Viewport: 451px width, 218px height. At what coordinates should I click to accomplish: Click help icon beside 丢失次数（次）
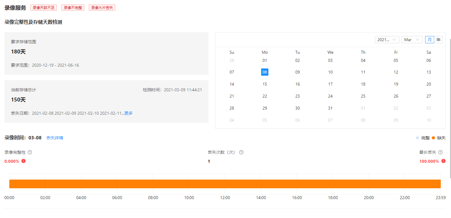(241, 152)
